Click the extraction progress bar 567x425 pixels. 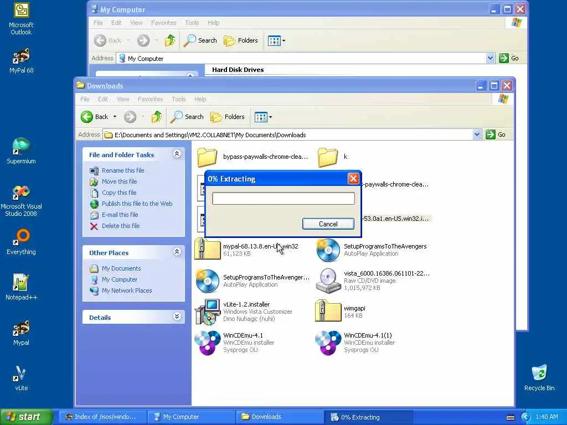click(x=283, y=199)
